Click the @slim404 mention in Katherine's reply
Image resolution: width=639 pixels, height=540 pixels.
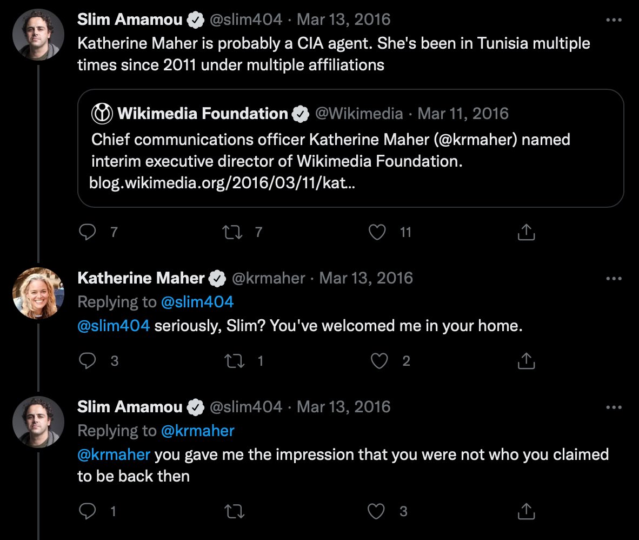(114, 326)
